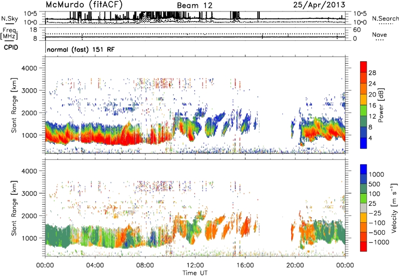Click the 'Slant Range [km]' label of the power panel

pos(14,106)
